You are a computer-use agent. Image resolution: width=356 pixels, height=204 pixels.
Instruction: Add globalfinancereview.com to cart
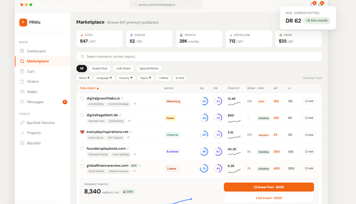[x=309, y=169]
